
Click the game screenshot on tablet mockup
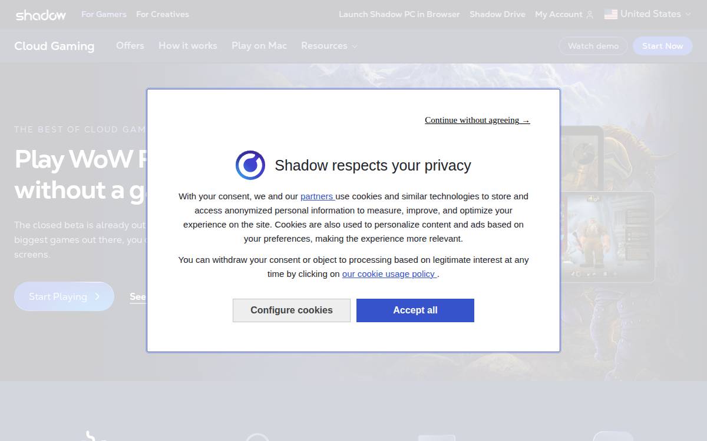[x=607, y=236]
